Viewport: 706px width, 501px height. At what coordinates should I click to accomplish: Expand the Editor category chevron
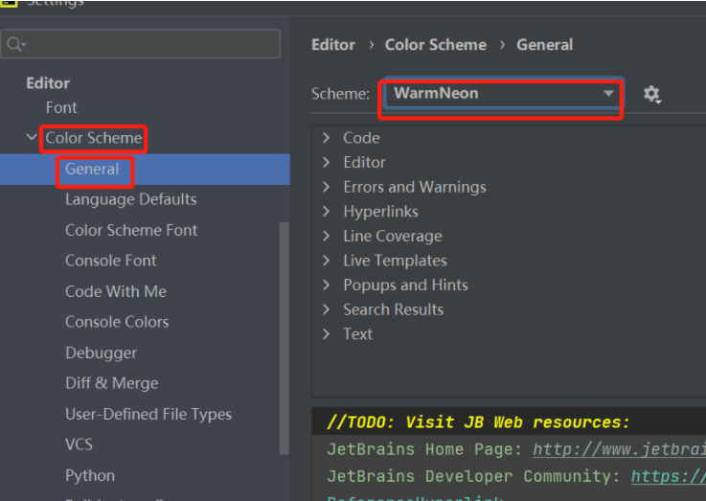pos(327,162)
